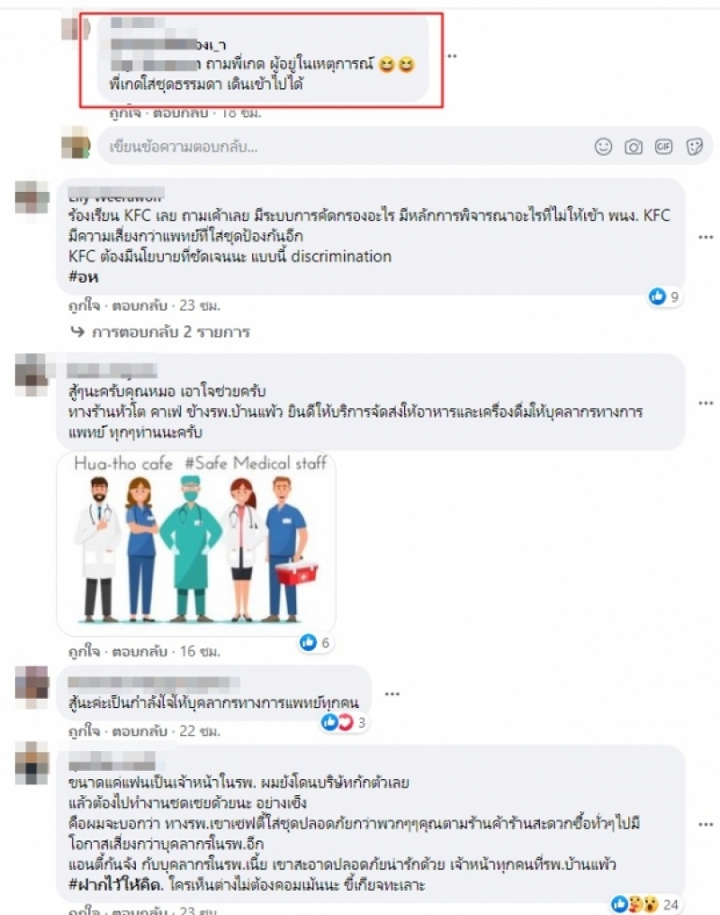Reply to the KFC discrimination comment
The width and height of the screenshot is (720, 915).
pyautogui.click(x=139, y=305)
